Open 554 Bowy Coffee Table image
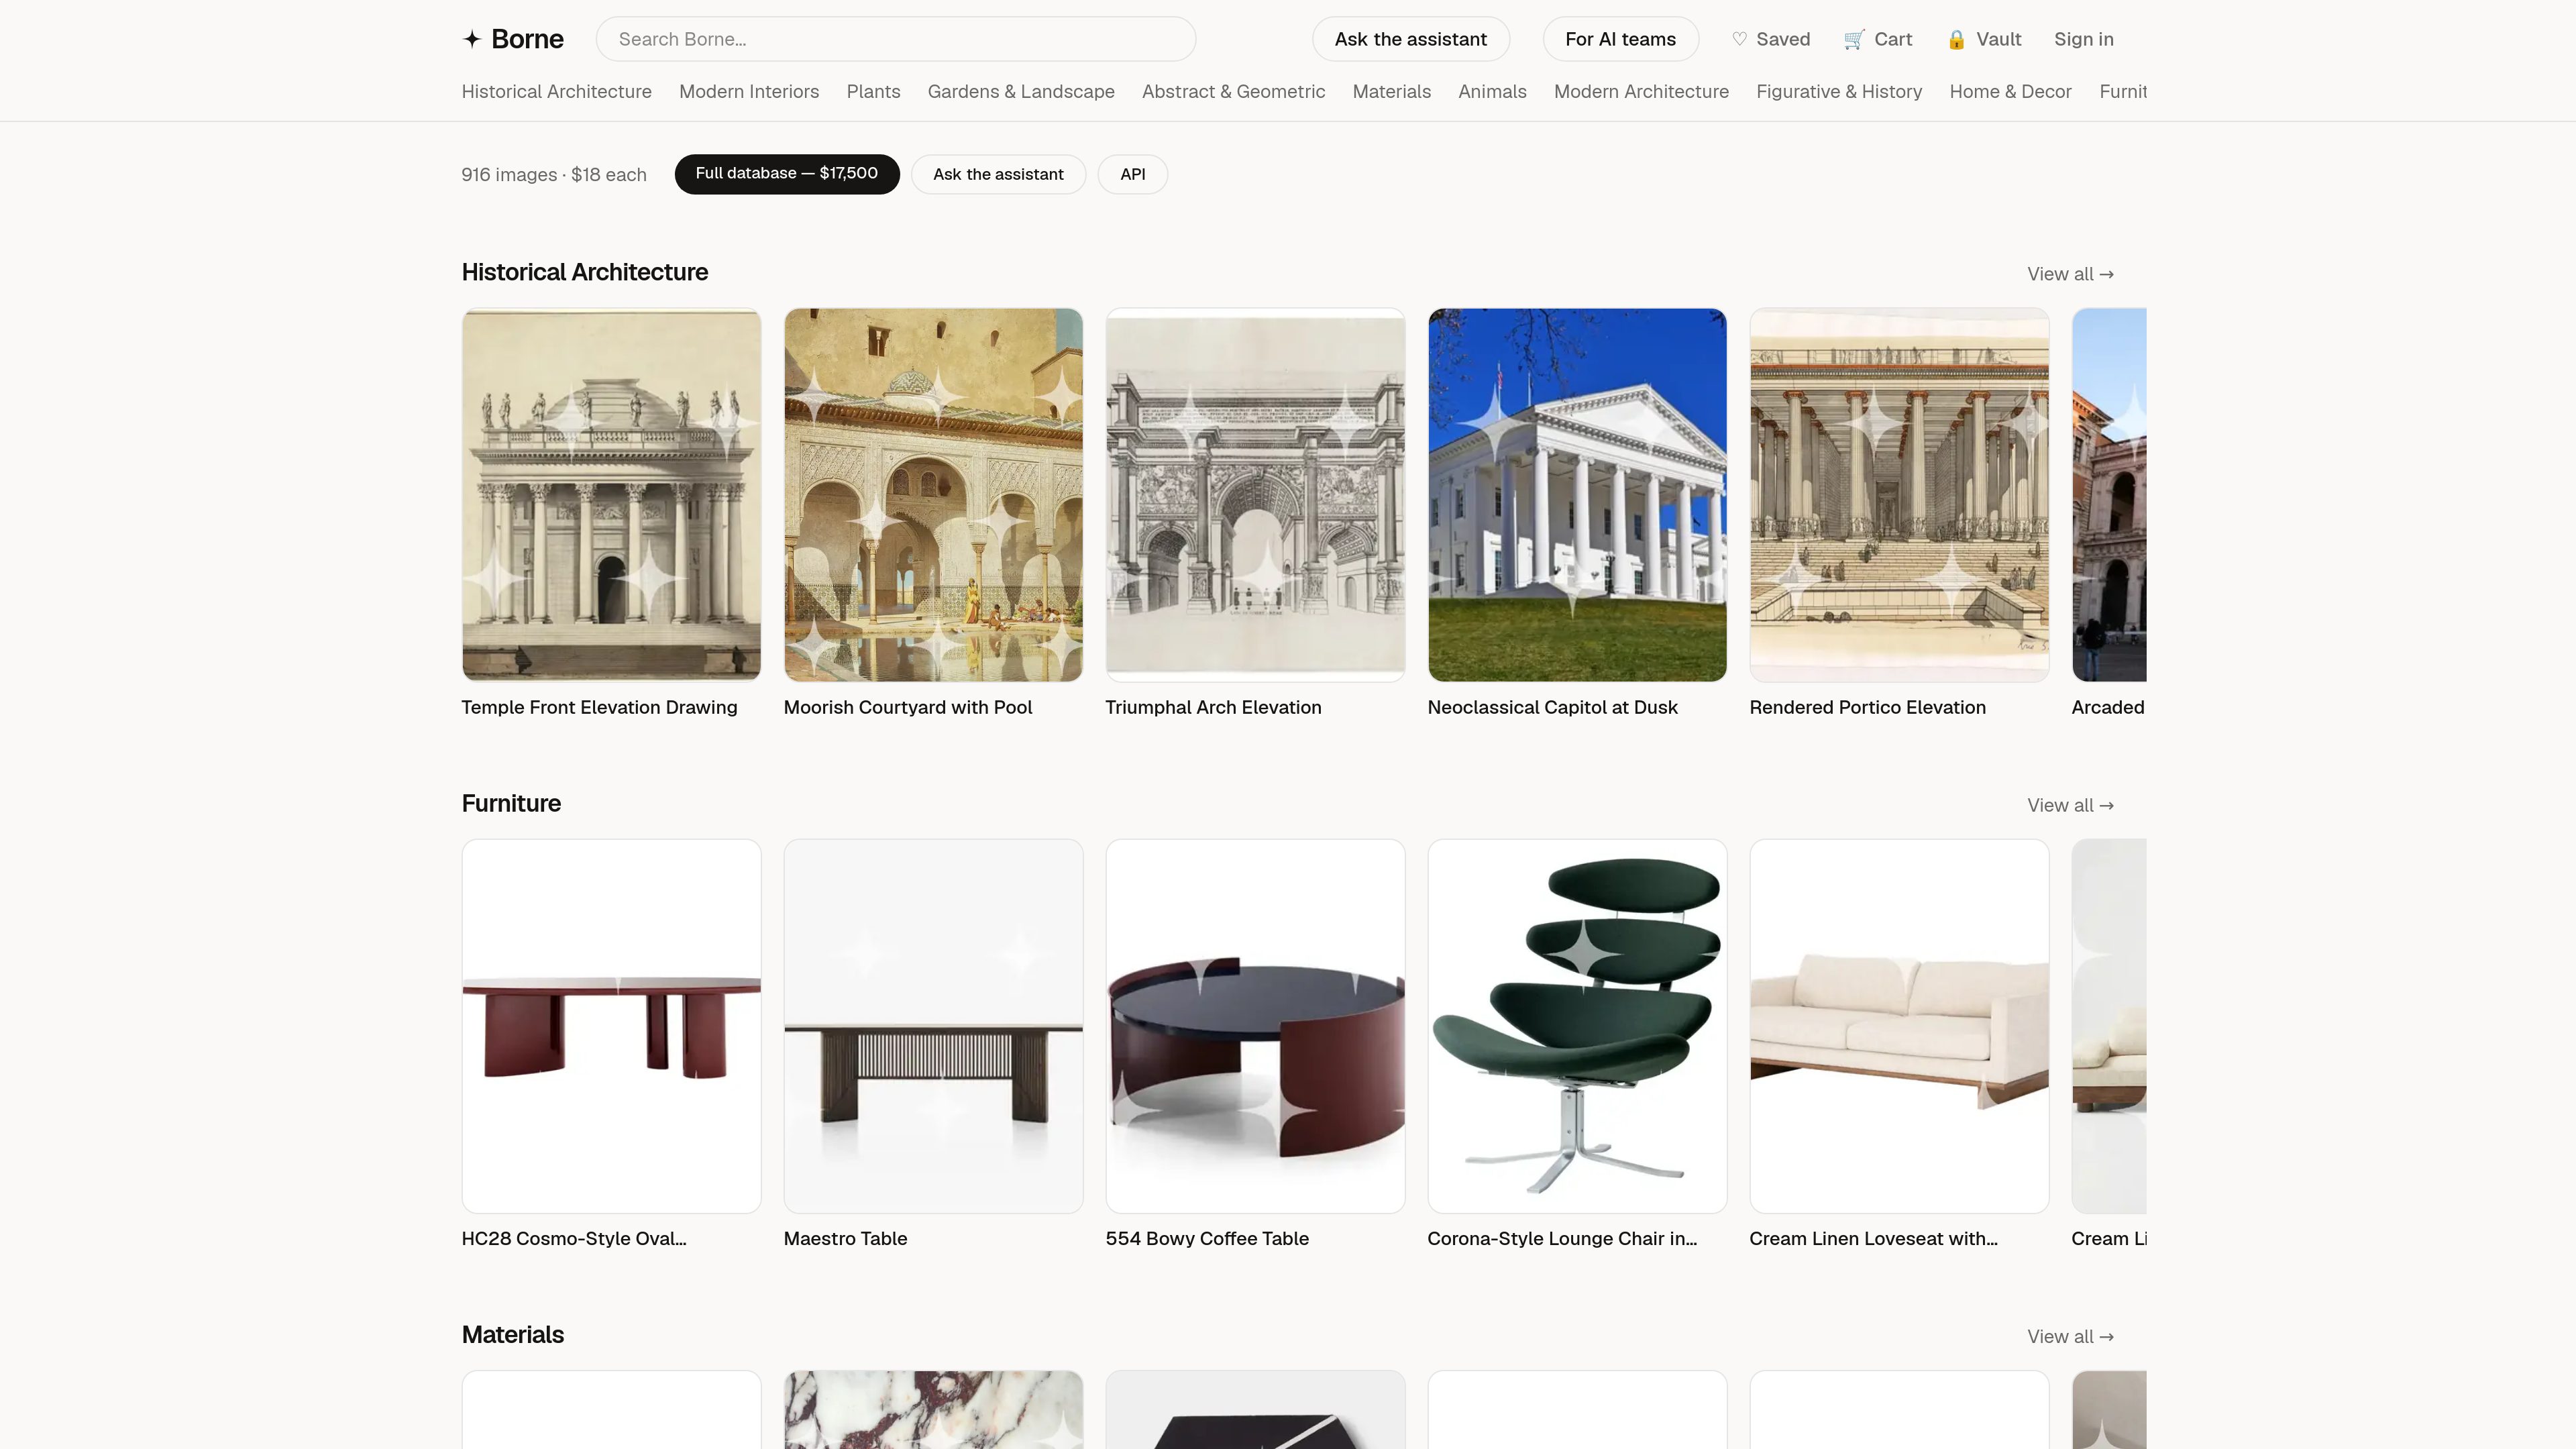The width and height of the screenshot is (2576, 1449). 1255,1026
